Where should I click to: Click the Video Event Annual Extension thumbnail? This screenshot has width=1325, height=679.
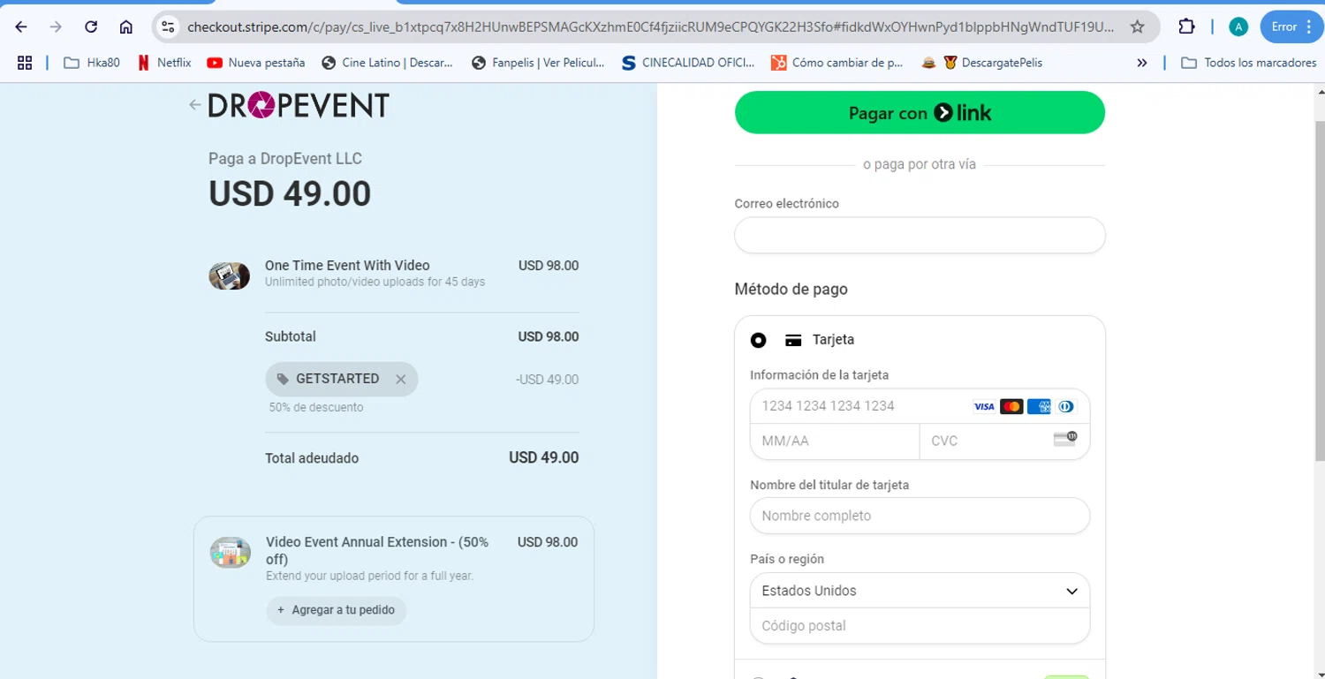230,553
